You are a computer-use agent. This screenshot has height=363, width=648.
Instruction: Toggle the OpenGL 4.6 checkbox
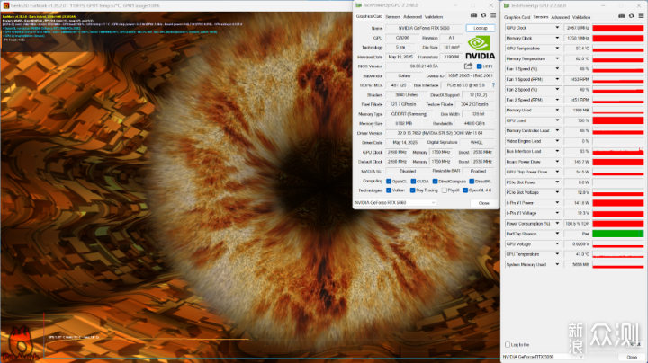[x=465, y=190]
